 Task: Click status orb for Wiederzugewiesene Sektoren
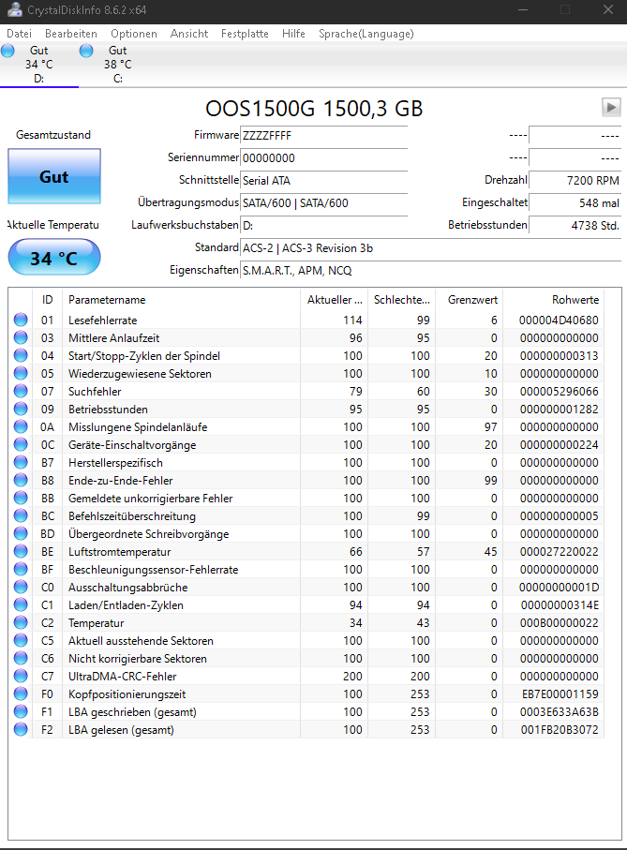pos(21,374)
